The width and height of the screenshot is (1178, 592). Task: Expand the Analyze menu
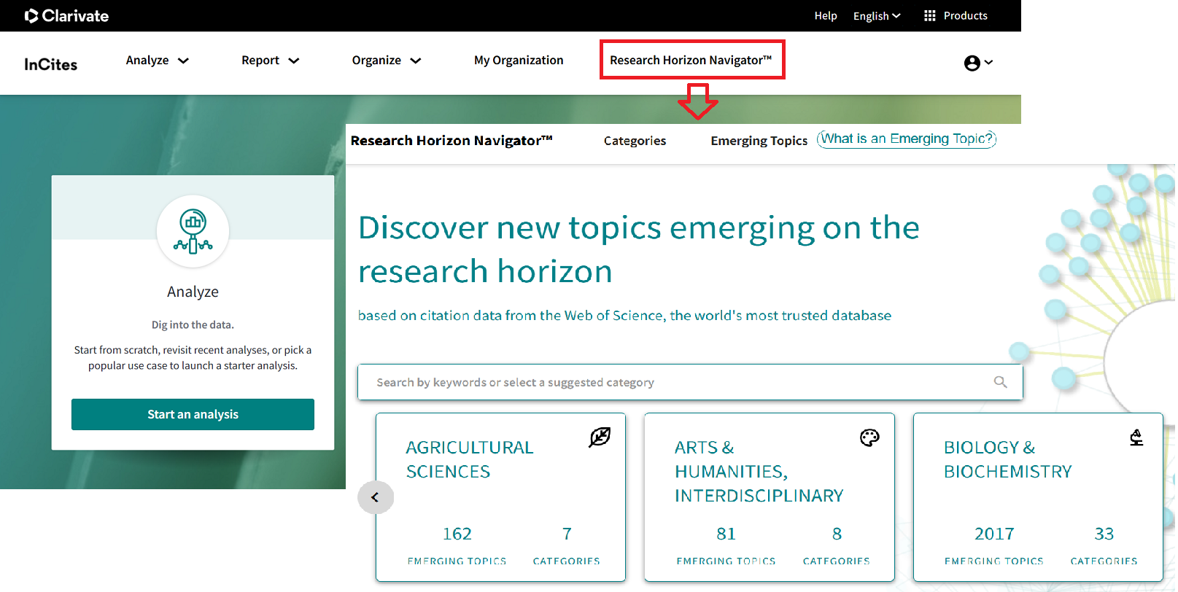[158, 61]
